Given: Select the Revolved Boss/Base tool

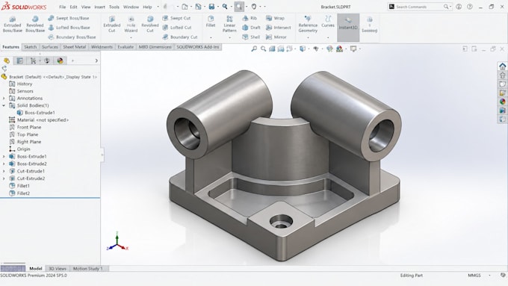Looking at the screenshot, I should 35,25.
